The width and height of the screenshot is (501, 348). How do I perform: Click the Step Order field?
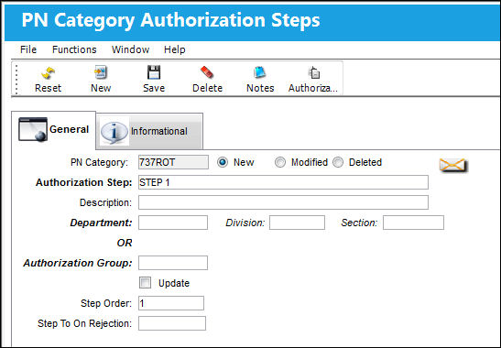pos(171,303)
